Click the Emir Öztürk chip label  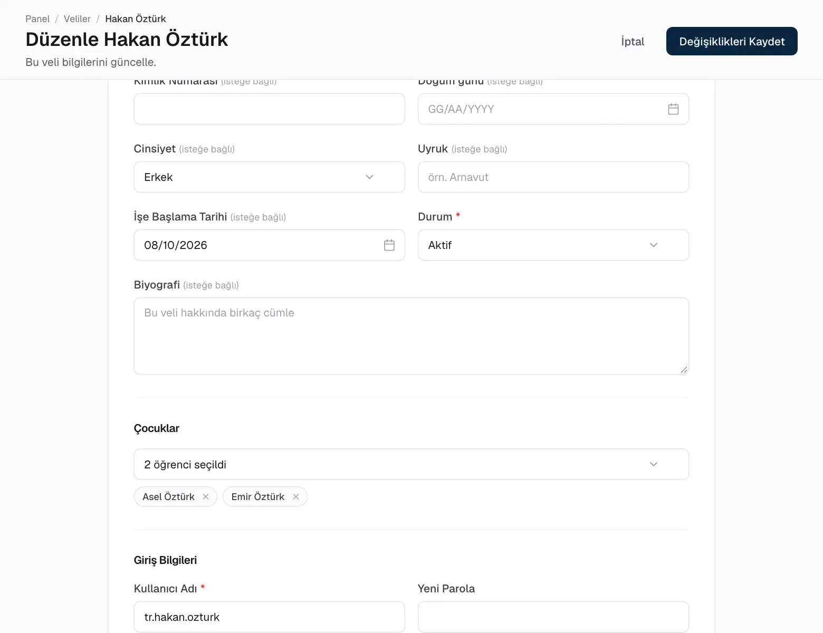pos(257,497)
